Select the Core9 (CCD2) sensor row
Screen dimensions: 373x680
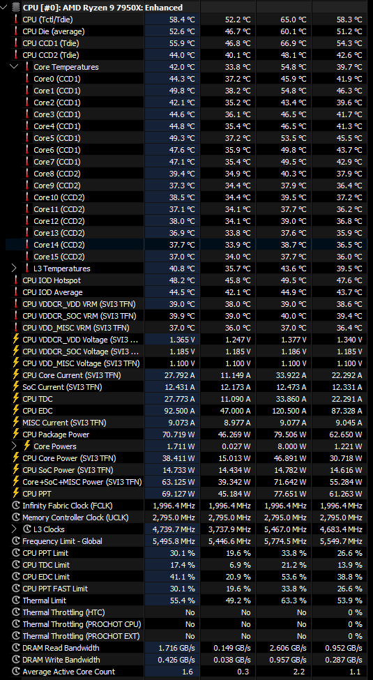click(187, 186)
